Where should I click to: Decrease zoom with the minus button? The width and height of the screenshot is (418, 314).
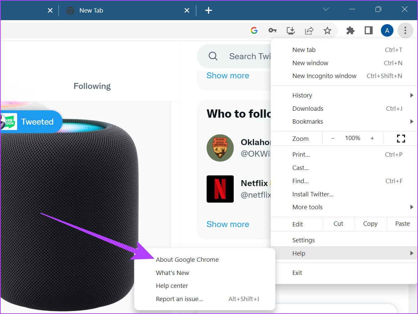[x=333, y=138]
